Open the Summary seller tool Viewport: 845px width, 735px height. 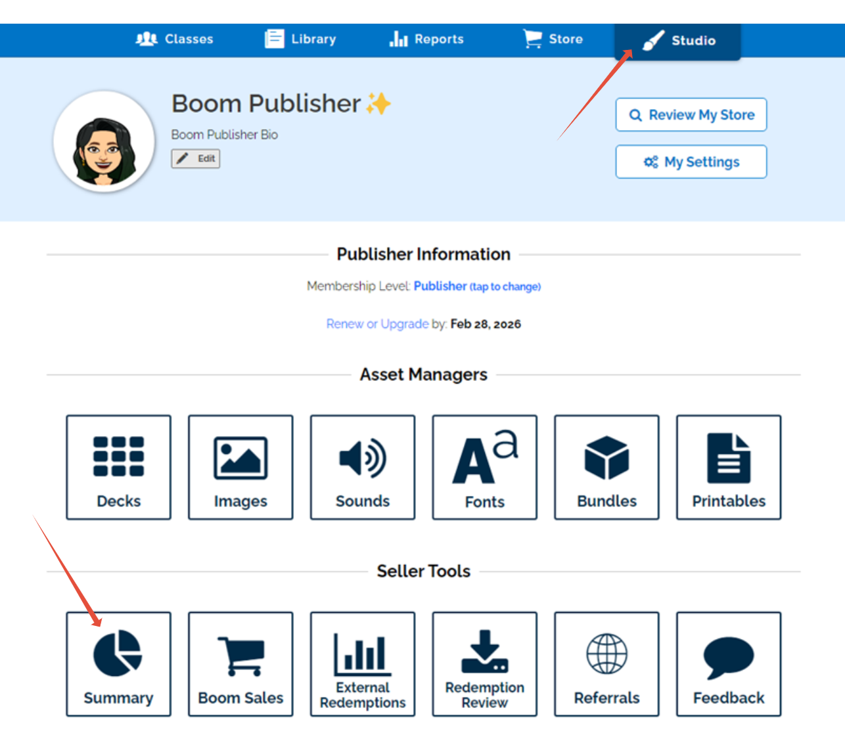tap(118, 664)
